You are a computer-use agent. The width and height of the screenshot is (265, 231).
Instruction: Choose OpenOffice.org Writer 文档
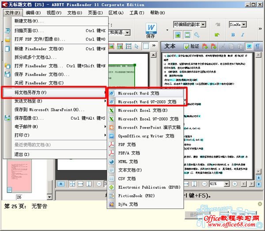tap(146, 136)
